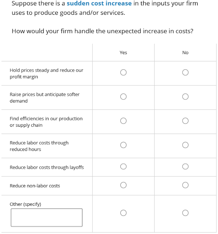The width and height of the screenshot is (218, 234).
Task: Click the No column header
Action: pos(185,52)
